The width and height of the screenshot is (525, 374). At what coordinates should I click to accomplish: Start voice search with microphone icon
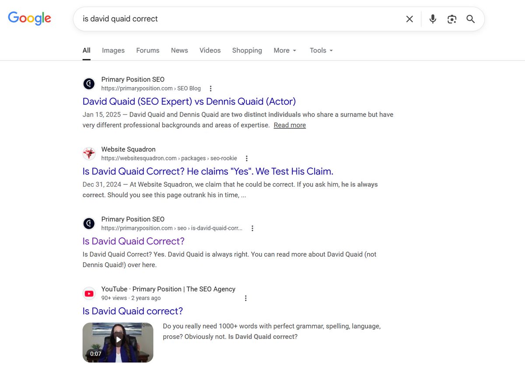point(433,19)
